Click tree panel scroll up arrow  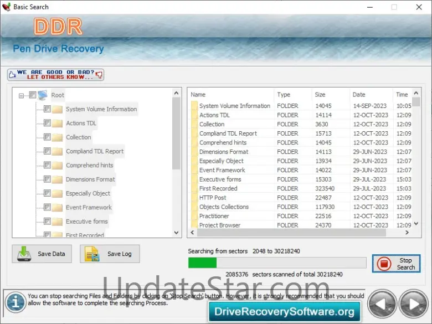pos(176,93)
